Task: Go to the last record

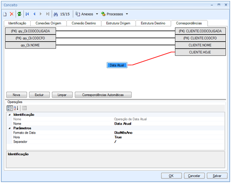Action: point(47,14)
